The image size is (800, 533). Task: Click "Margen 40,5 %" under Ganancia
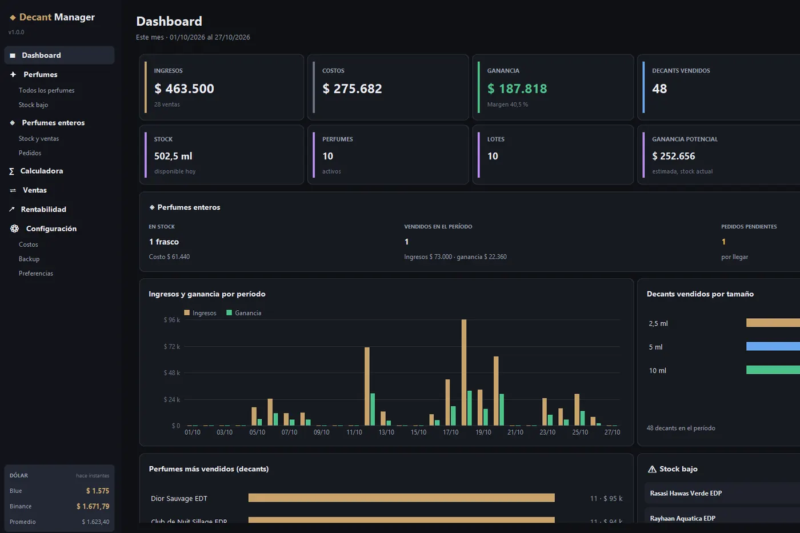(x=507, y=105)
